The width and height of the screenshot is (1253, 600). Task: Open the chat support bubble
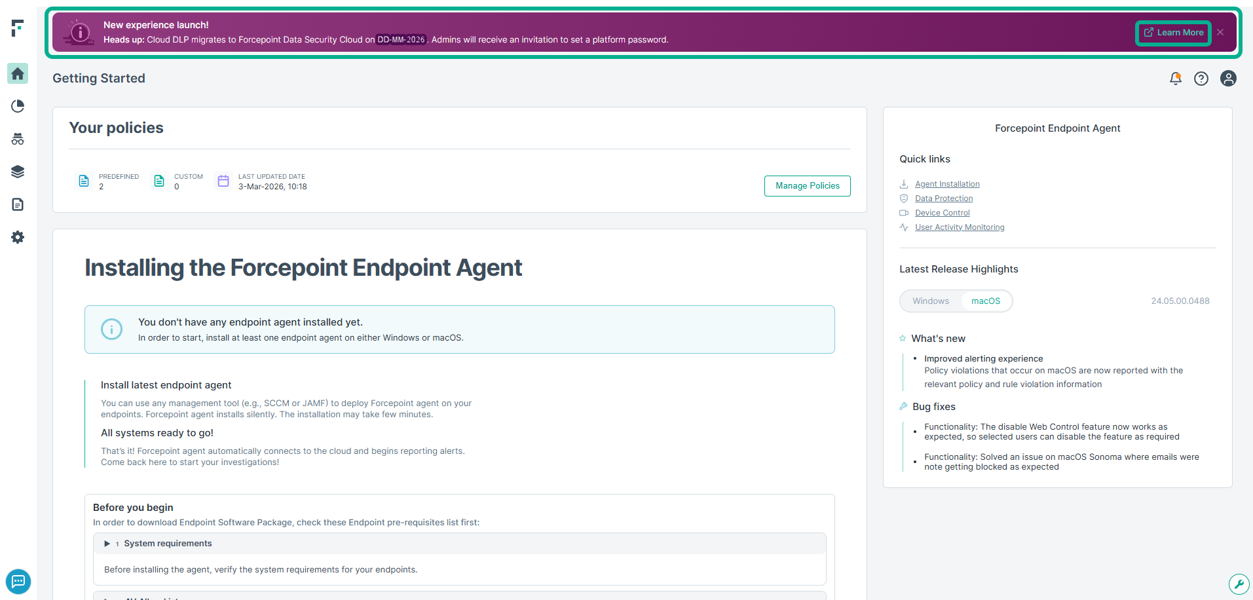tap(18, 582)
